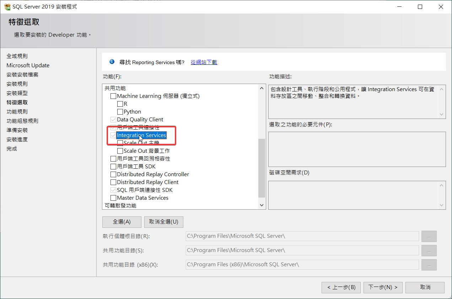
Task: Click the browse button for 執行個體根目錄
Action: click(x=429, y=236)
